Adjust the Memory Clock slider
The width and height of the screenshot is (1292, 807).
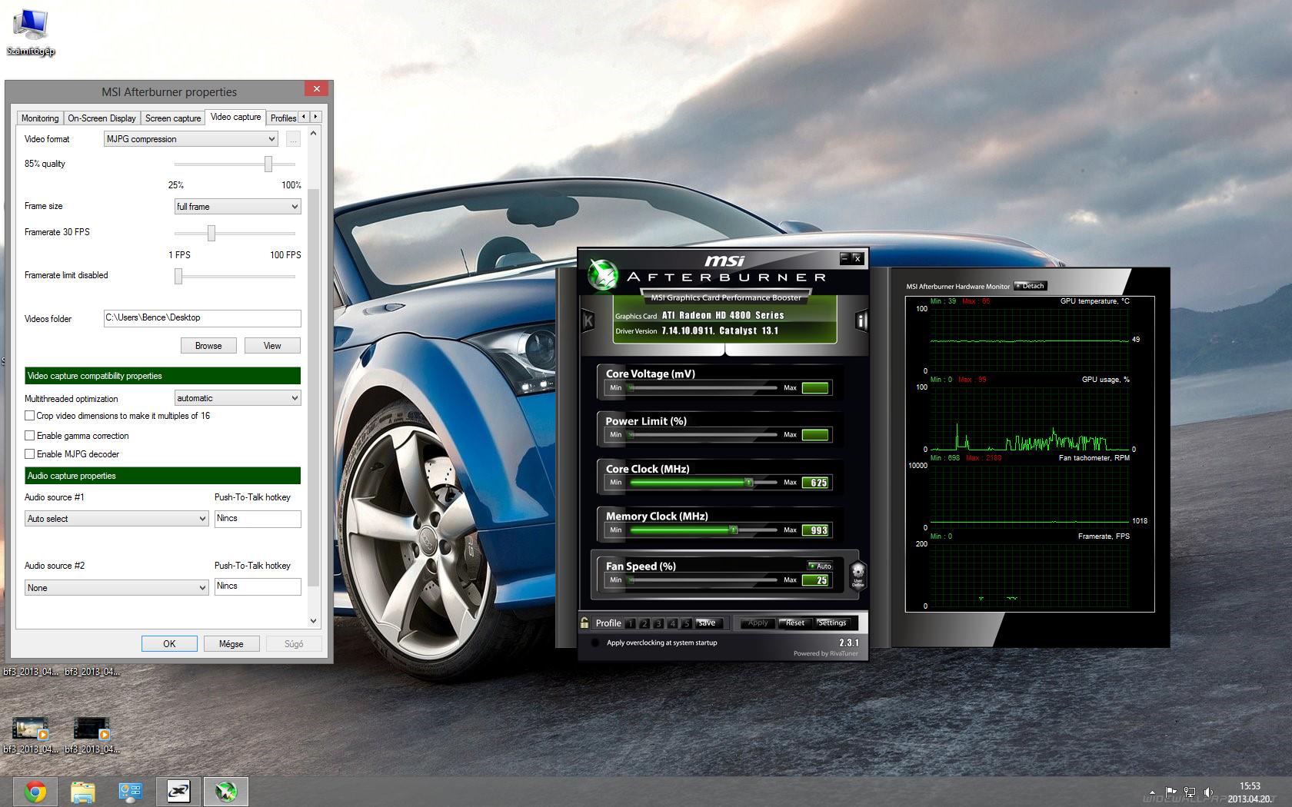tap(734, 530)
